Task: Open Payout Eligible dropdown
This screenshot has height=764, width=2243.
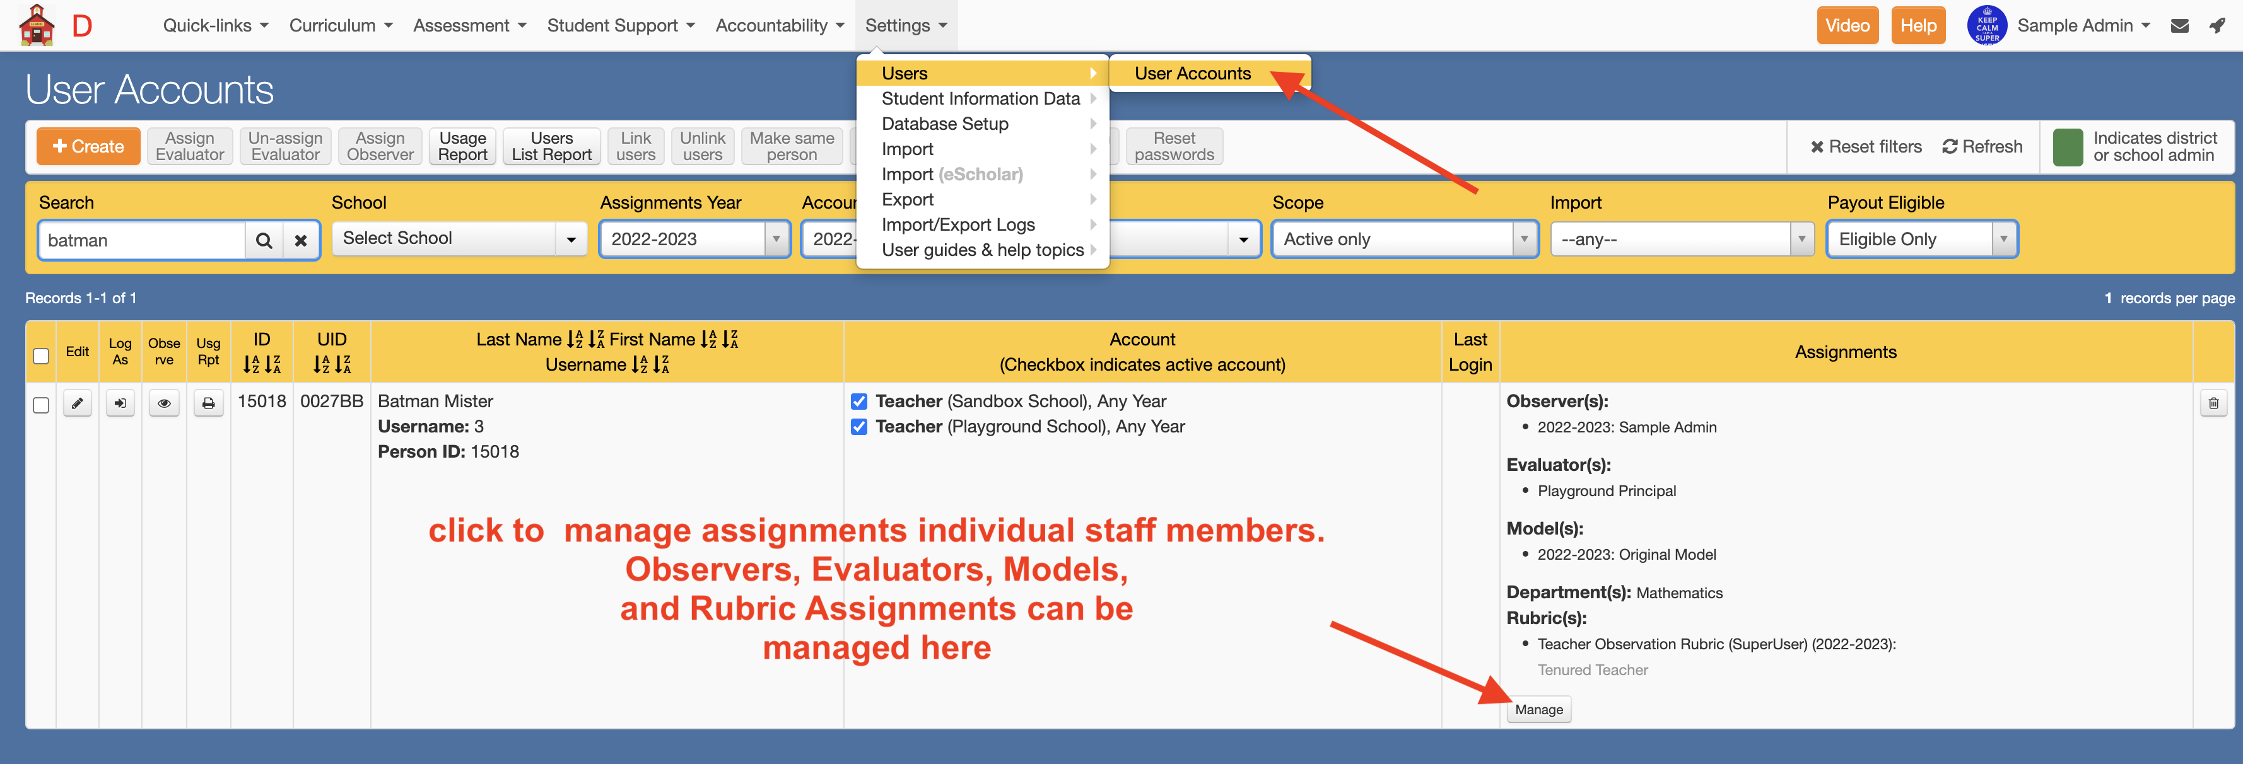Action: (1921, 240)
